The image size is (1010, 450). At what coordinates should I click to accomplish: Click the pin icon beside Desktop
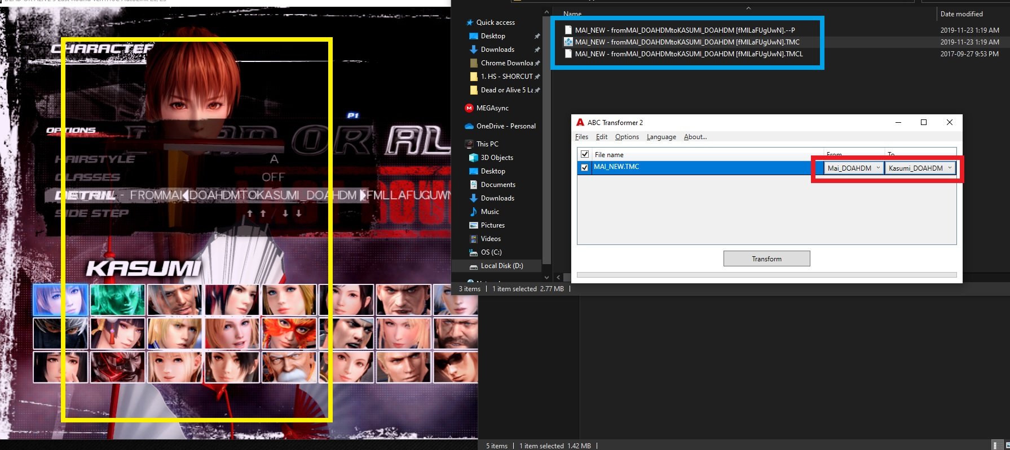pos(537,36)
